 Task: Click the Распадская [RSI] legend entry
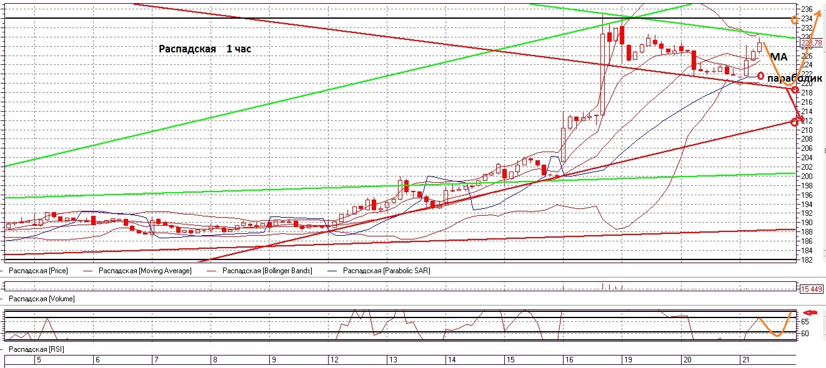click(x=36, y=349)
